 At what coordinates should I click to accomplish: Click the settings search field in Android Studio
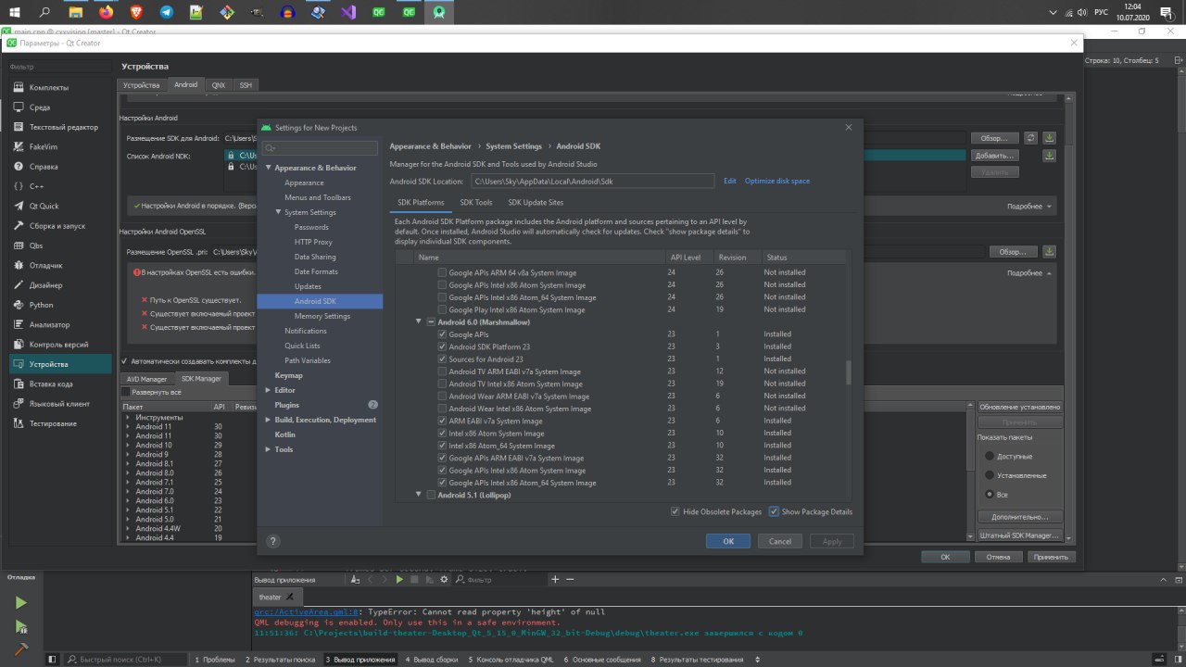[x=320, y=148]
